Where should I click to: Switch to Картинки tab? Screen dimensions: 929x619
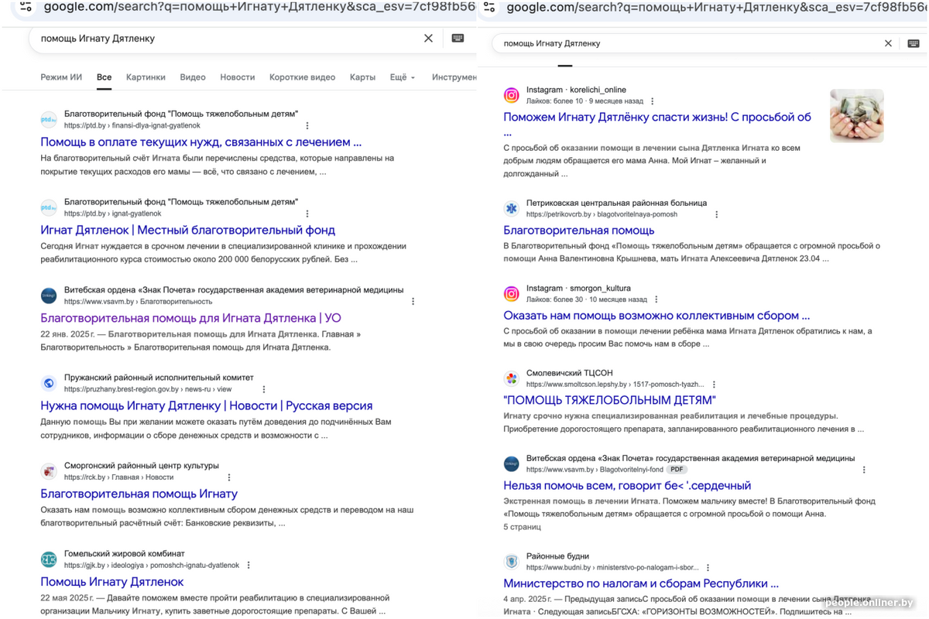pyautogui.click(x=146, y=77)
